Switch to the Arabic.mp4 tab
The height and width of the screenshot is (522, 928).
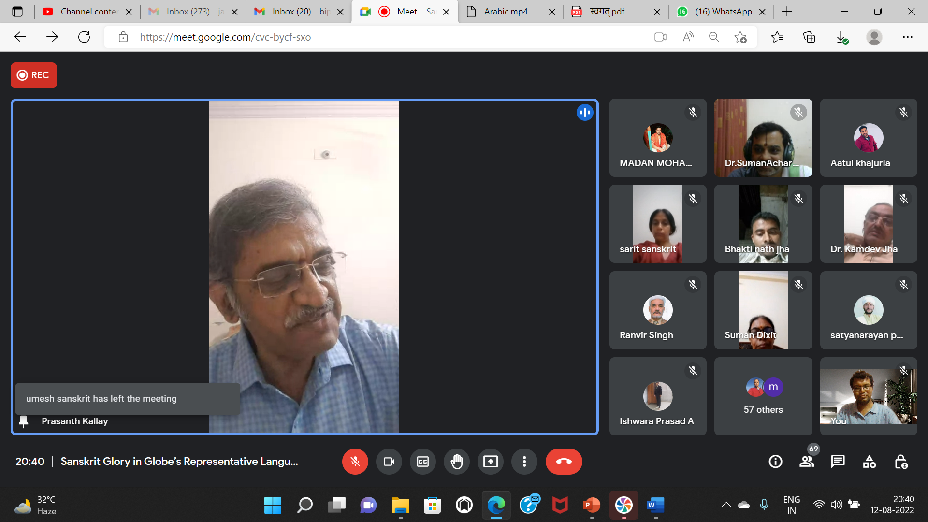point(506,12)
